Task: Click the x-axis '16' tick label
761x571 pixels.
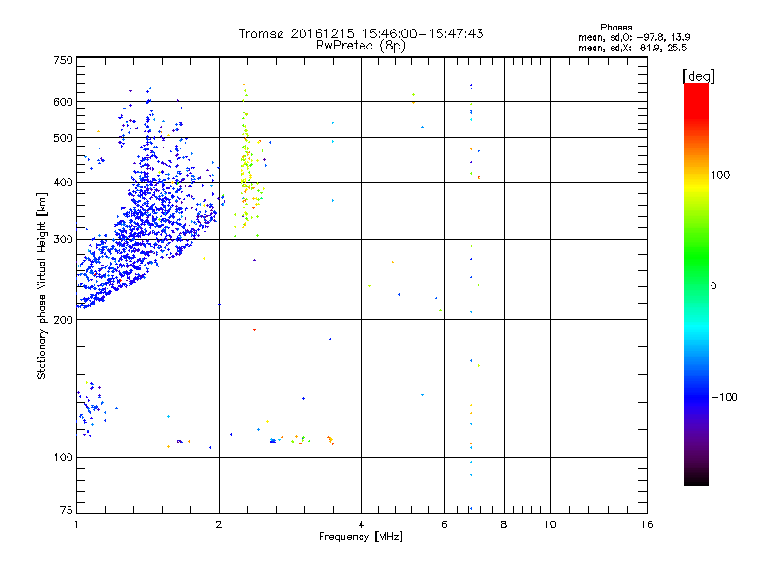Action: point(647,524)
